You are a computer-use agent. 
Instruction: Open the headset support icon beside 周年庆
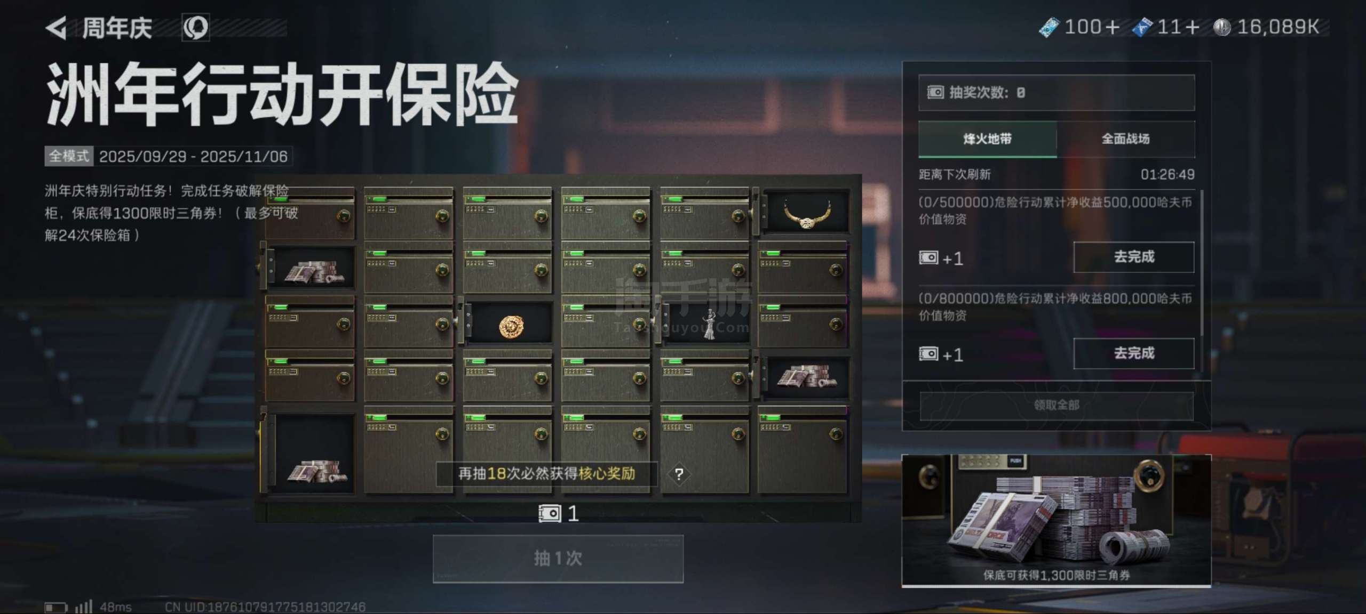(195, 28)
